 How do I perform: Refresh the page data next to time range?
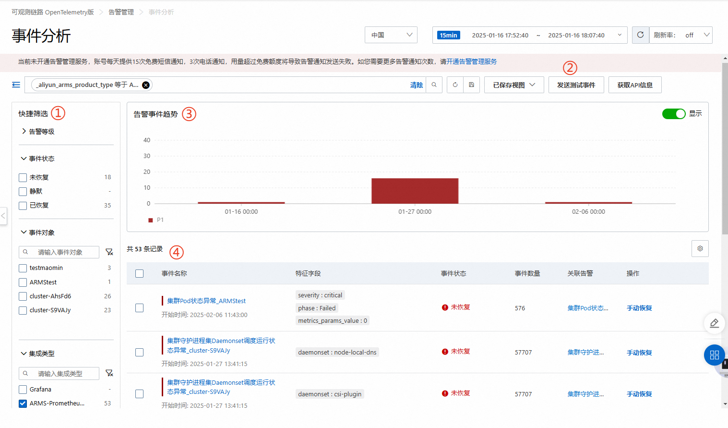[x=640, y=35]
